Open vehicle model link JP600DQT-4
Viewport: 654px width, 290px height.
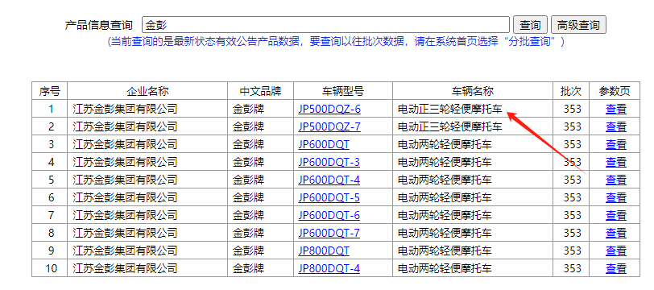coord(329,180)
